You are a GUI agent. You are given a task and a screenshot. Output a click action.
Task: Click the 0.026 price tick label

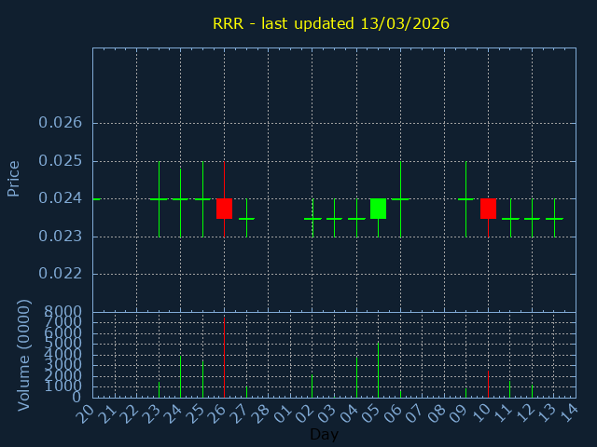pos(61,123)
